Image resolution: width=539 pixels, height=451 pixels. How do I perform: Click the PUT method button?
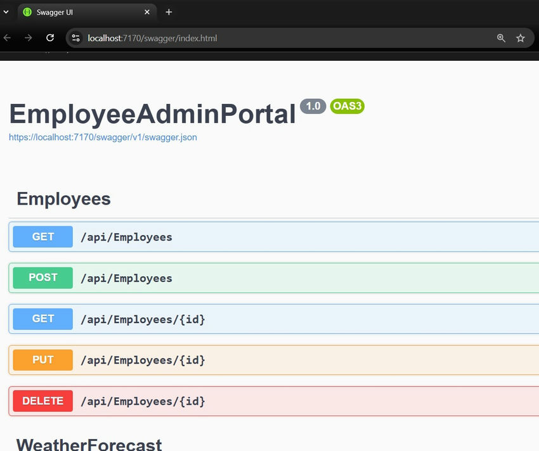coord(43,360)
